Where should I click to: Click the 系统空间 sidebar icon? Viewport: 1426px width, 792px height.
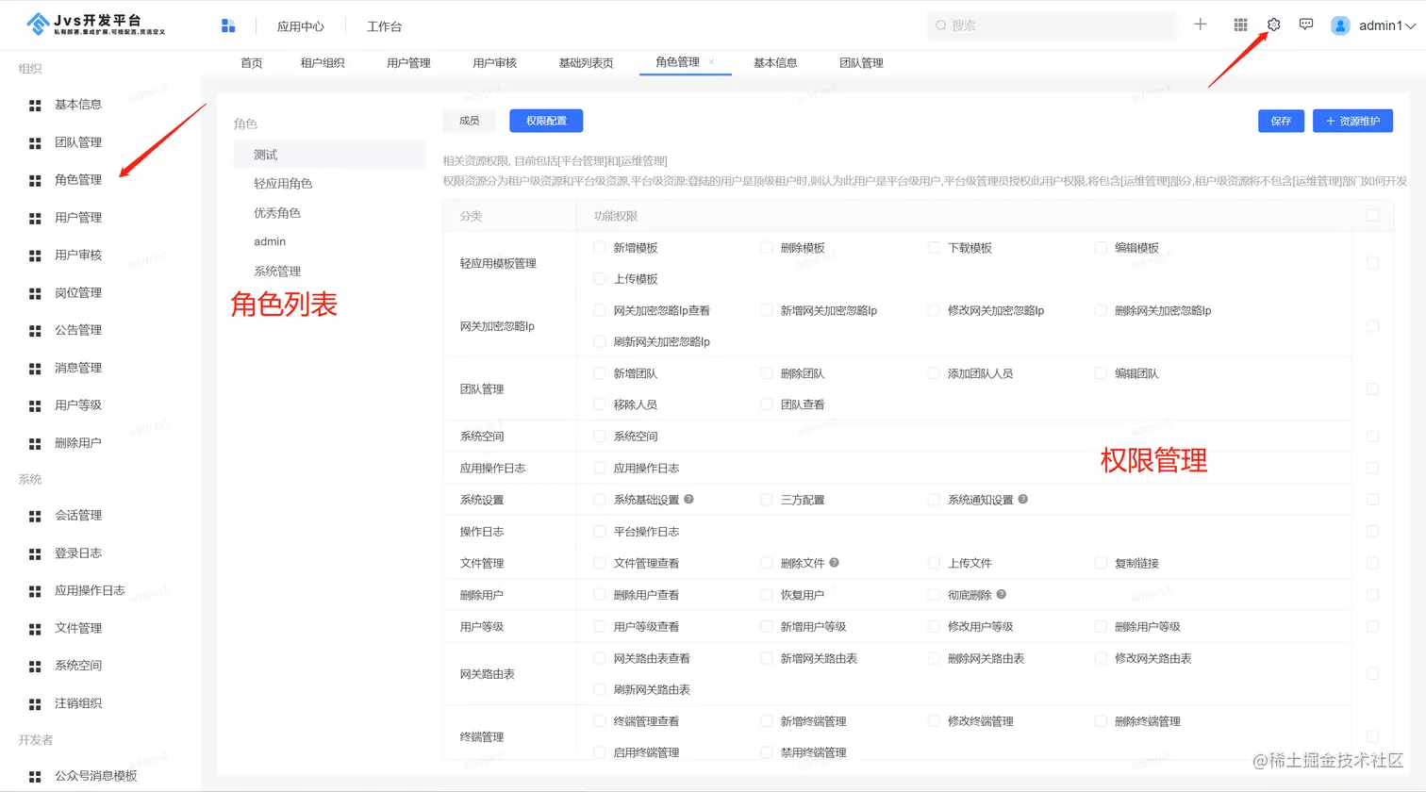[x=35, y=667]
